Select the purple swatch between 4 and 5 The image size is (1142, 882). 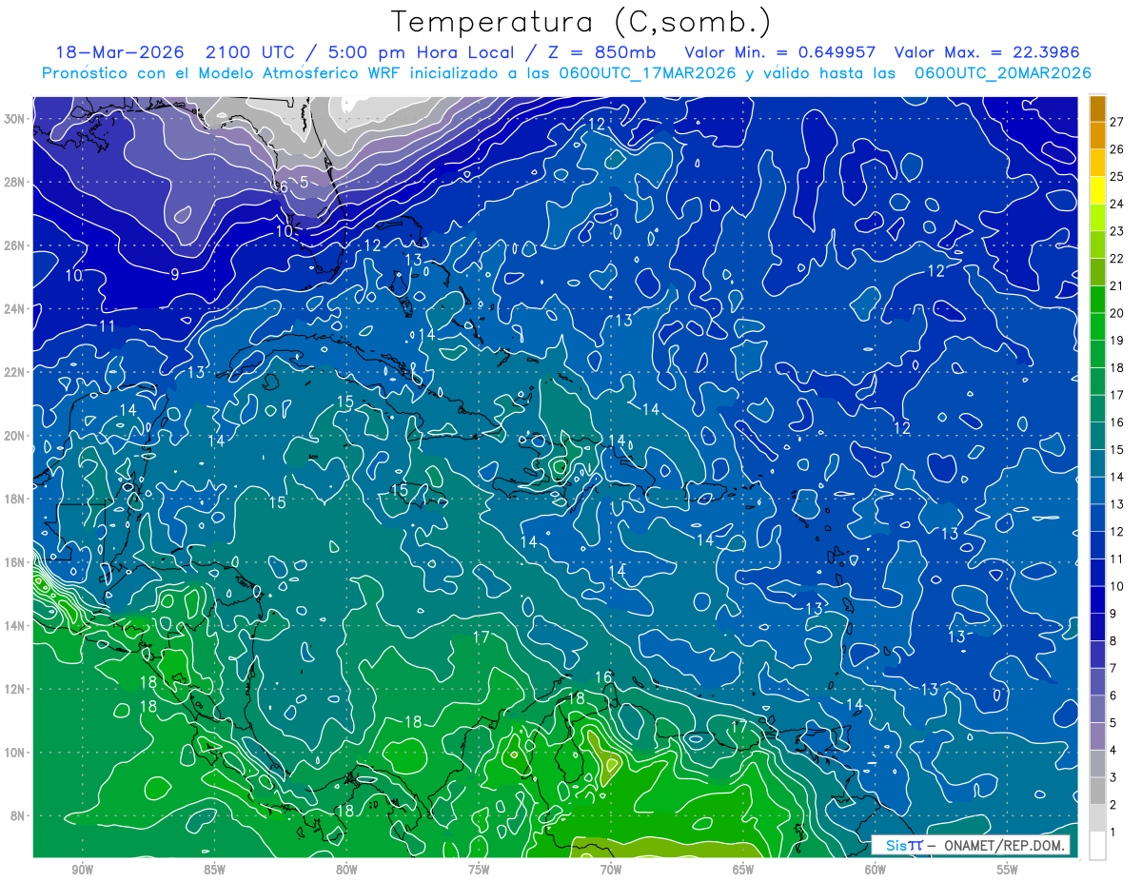pyautogui.click(x=1097, y=736)
